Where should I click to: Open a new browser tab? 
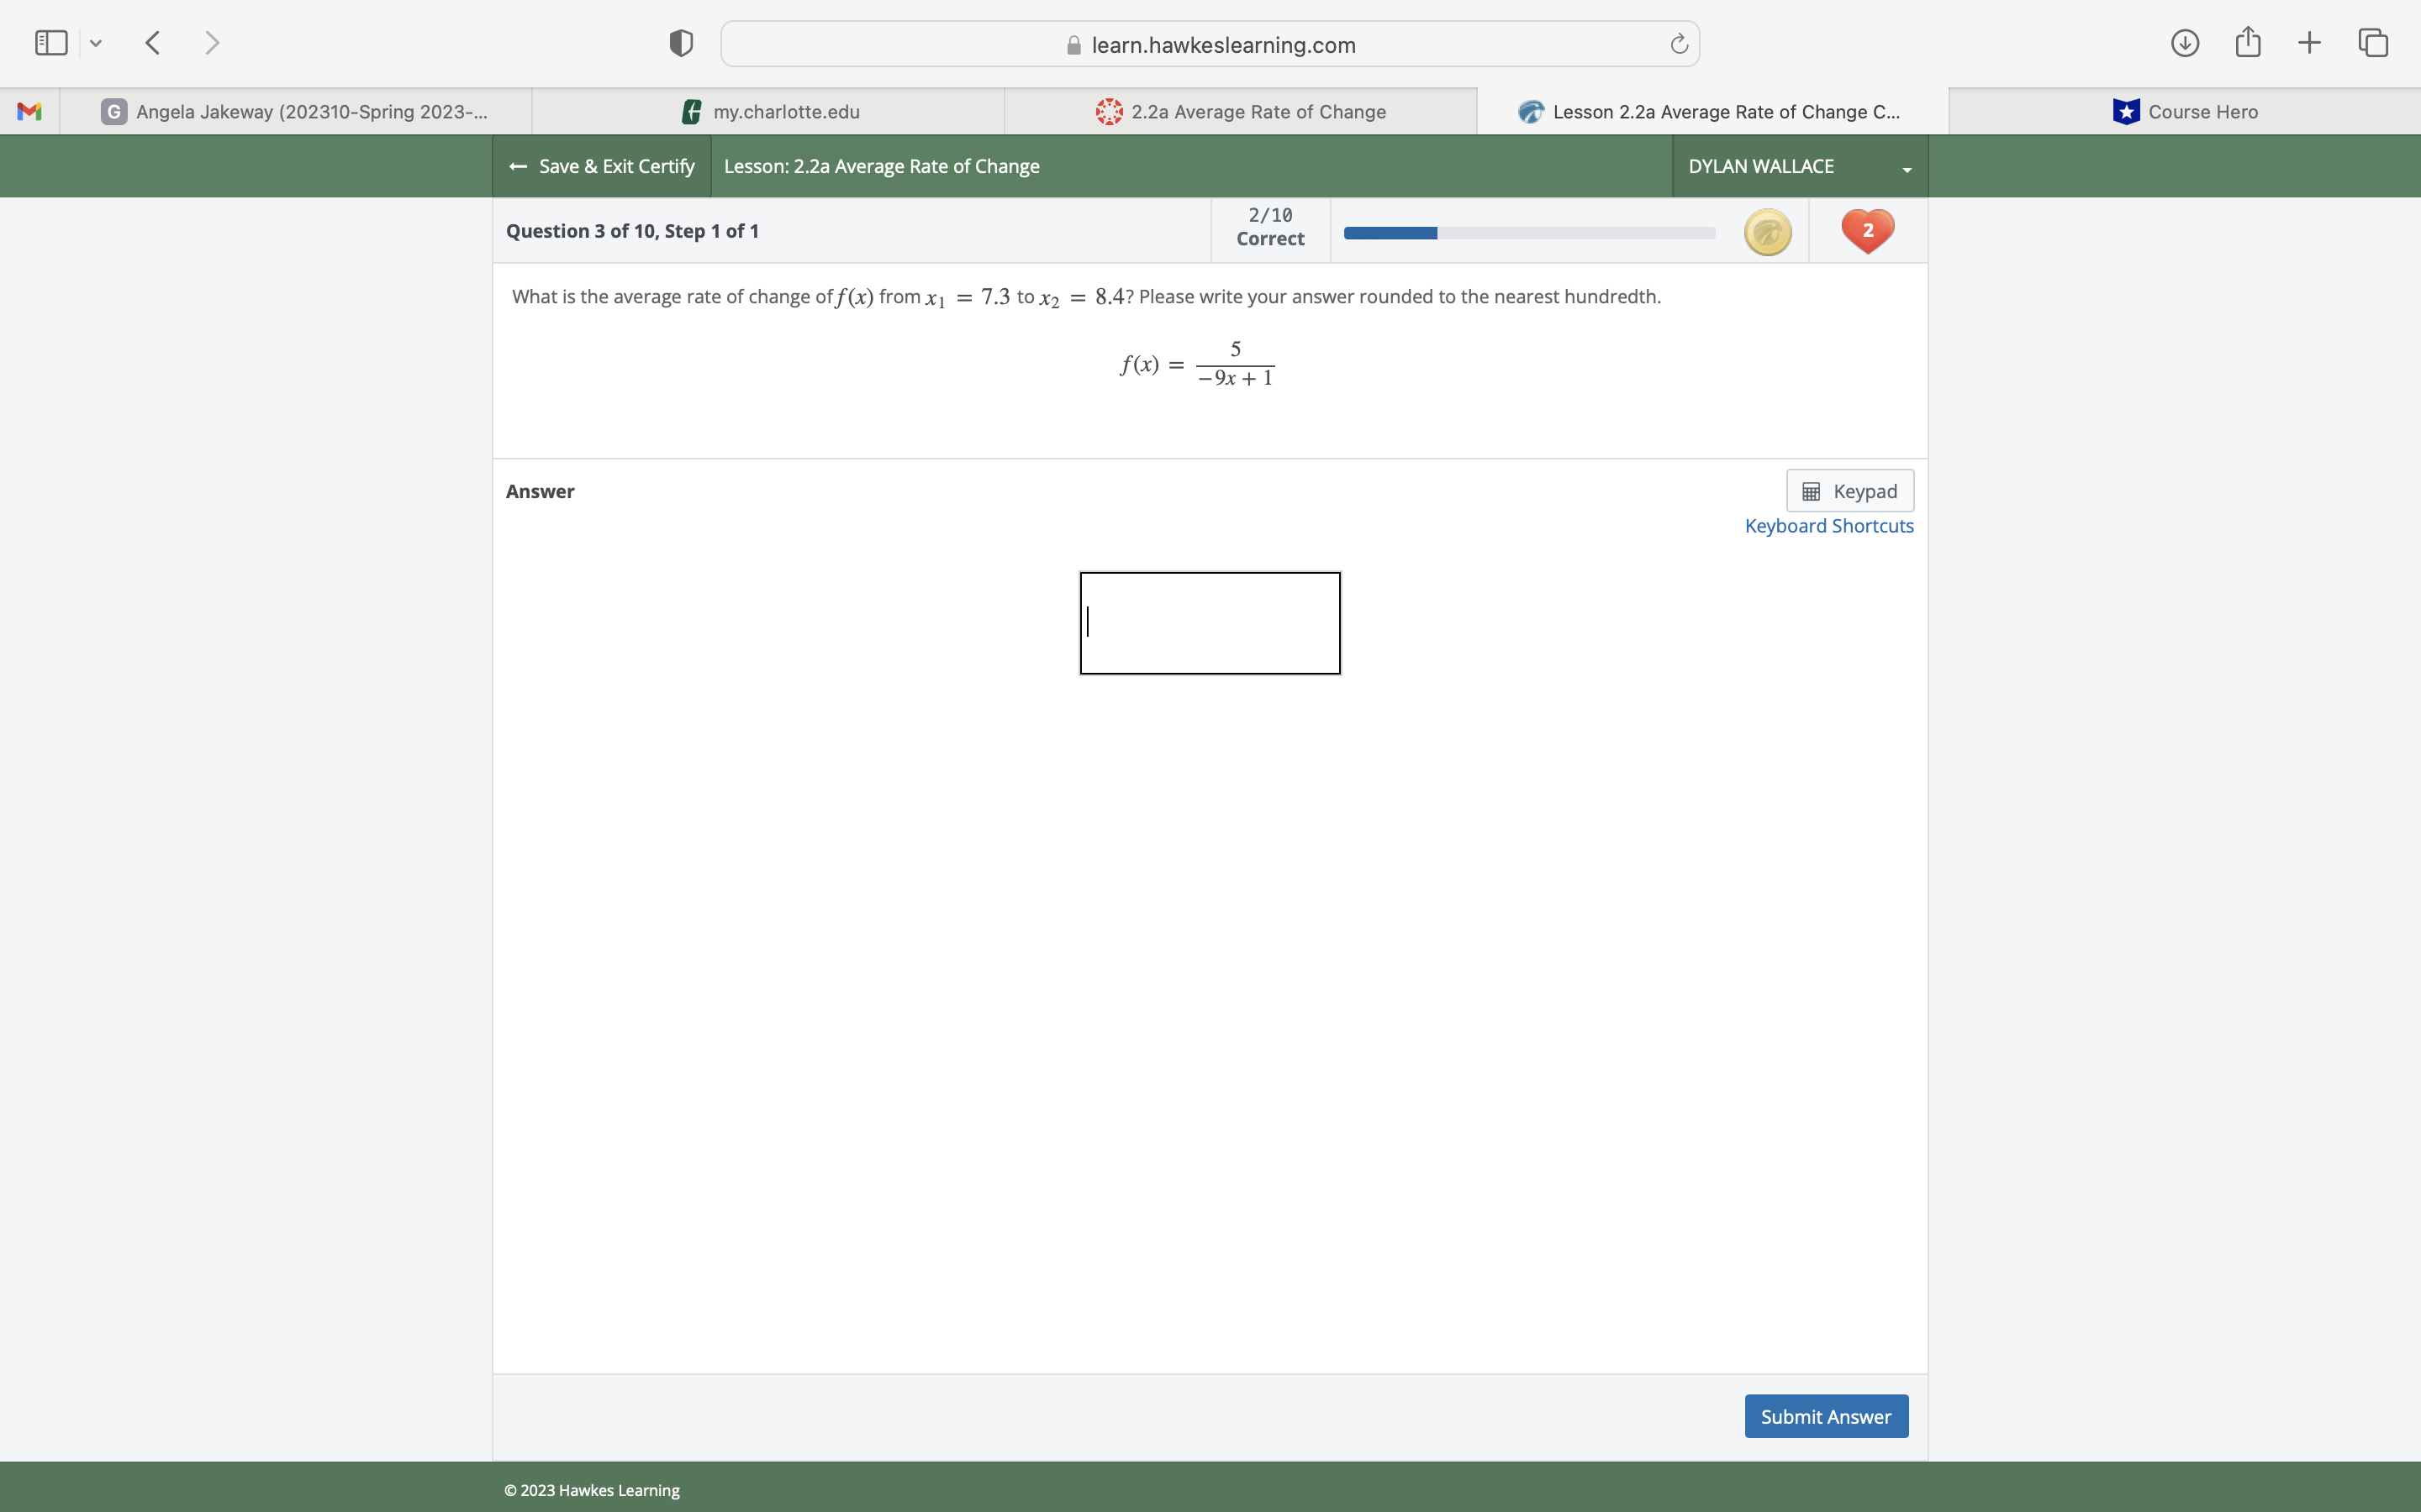(x=2309, y=42)
